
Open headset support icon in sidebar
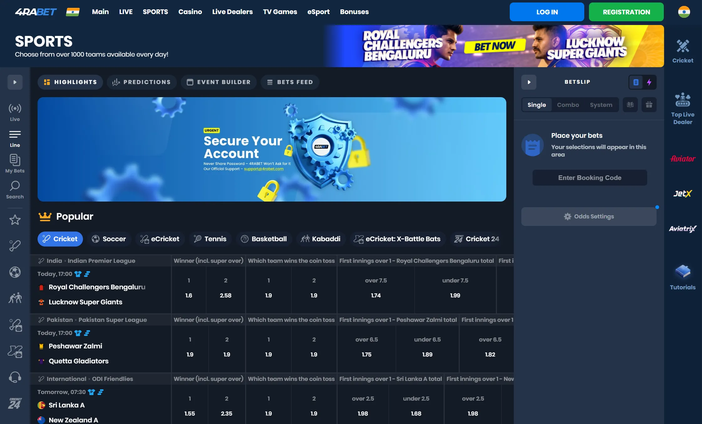[15, 377]
